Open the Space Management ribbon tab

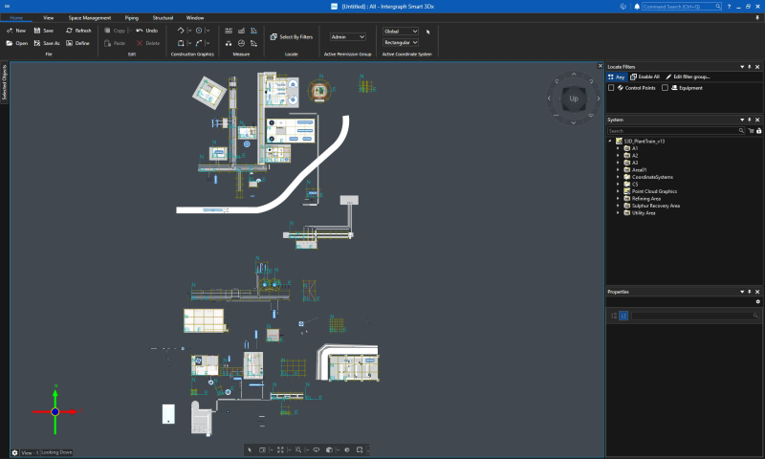click(x=90, y=17)
